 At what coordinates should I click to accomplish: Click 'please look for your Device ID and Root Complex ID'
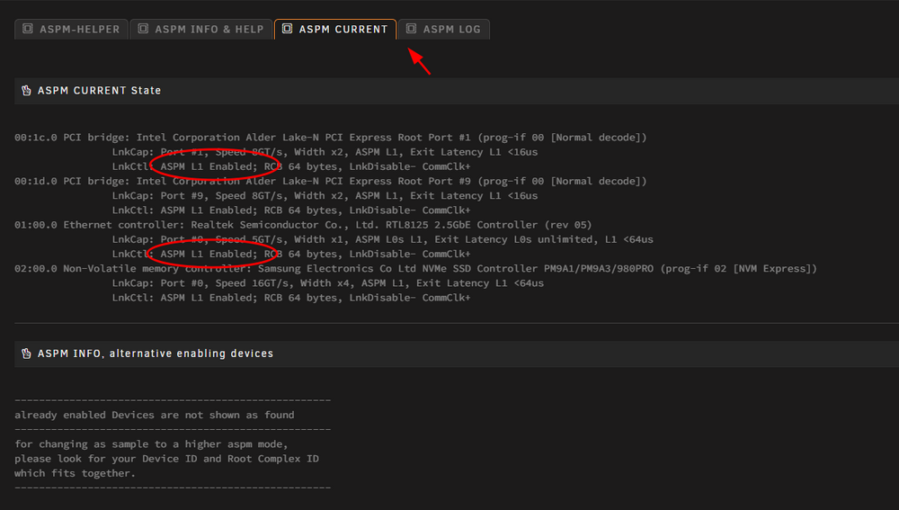click(166, 459)
